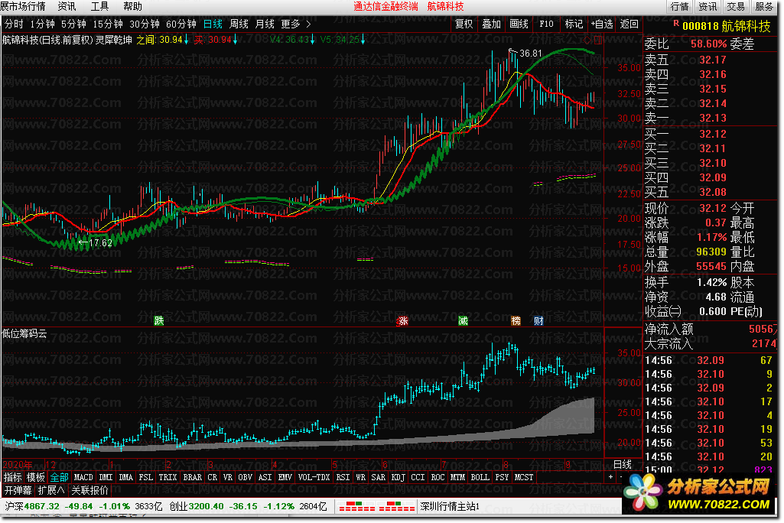Click the red 涨 event marker
Viewport: 784px width, 523px height.
click(x=402, y=320)
